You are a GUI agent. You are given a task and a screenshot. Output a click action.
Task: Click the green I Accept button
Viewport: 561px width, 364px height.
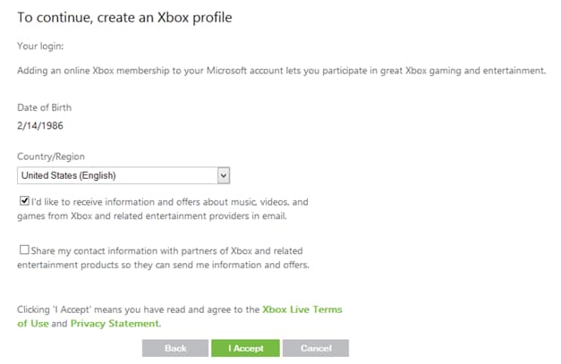[245, 348]
